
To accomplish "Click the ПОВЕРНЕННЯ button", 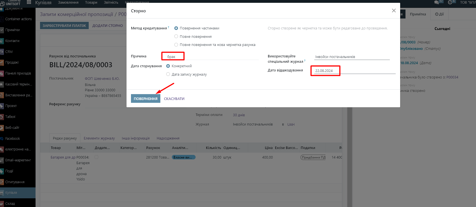I will pos(146,99).
